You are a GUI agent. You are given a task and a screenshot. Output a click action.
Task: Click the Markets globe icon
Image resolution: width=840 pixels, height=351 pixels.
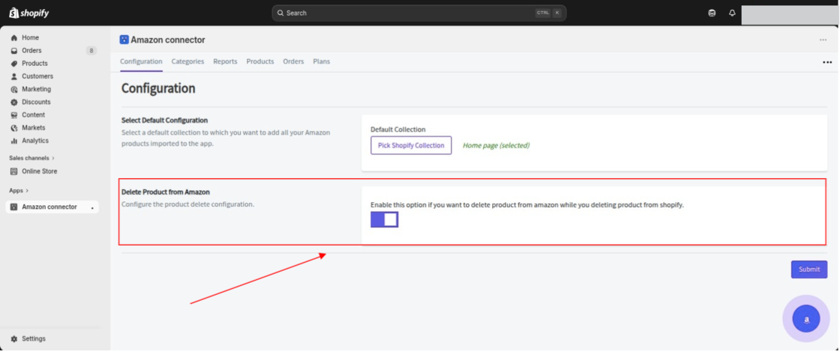[14, 128]
